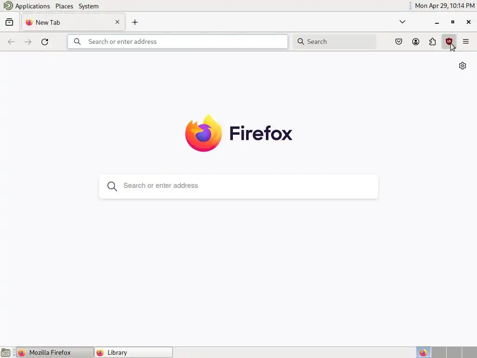Open the uBlock Origin extension icon
The height and width of the screenshot is (358, 477).
[x=449, y=41]
